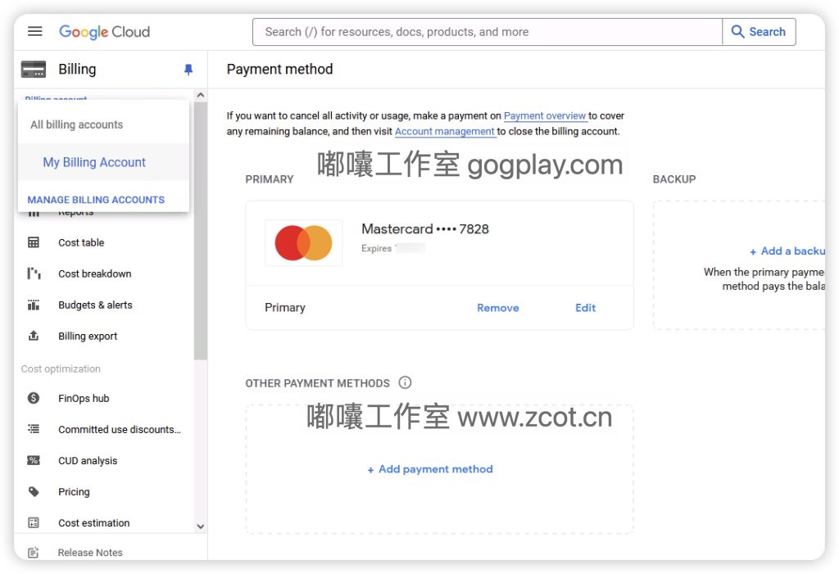This screenshot has height=574, width=839.
Task: Open Manage Billing Accounts
Action: [96, 200]
